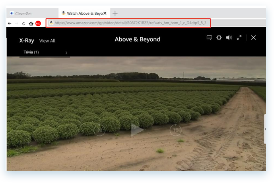Reload the page with refresh icon
The height and width of the screenshot is (188, 274).
point(24,23)
